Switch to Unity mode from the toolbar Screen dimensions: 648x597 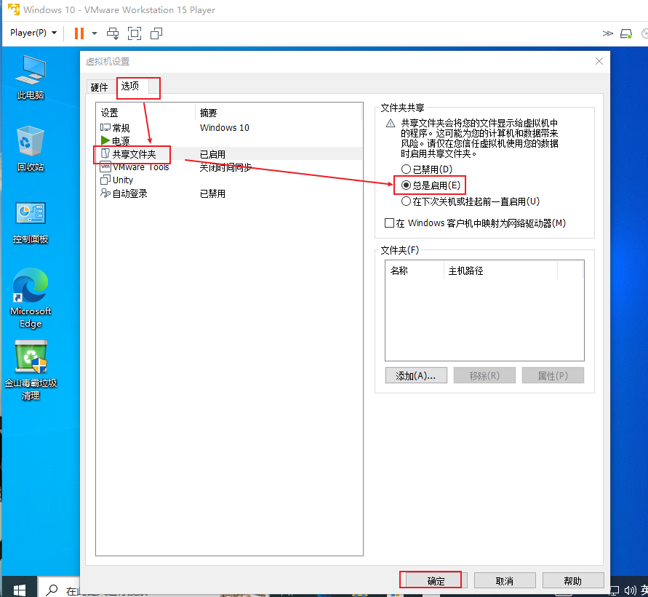point(156,33)
